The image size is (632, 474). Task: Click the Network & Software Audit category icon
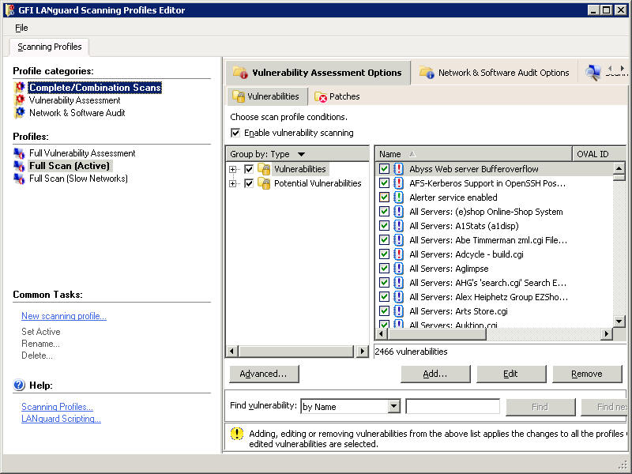tap(20, 112)
